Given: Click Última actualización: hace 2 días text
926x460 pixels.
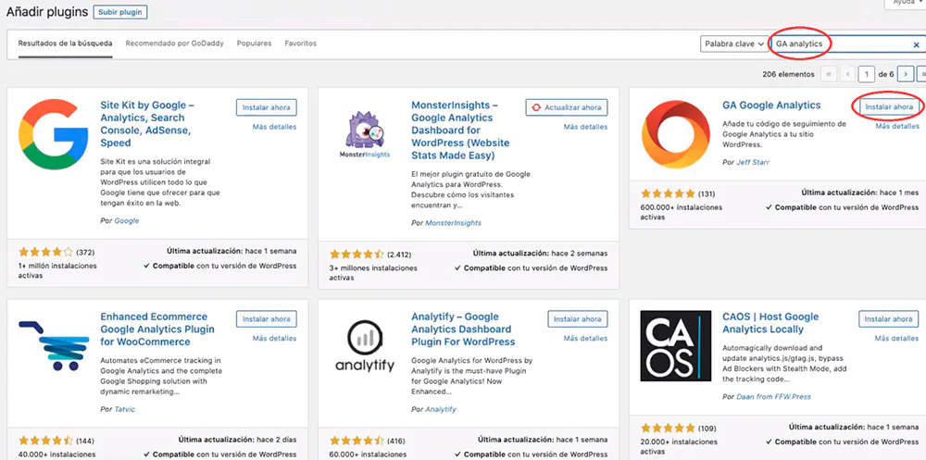Looking at the screenshot, I should [x=237, y=440].
